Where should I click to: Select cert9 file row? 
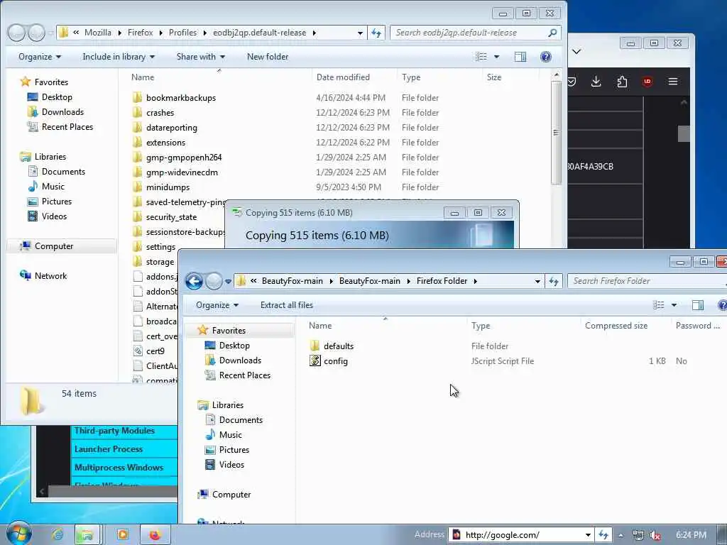click(x=154, y=351)
